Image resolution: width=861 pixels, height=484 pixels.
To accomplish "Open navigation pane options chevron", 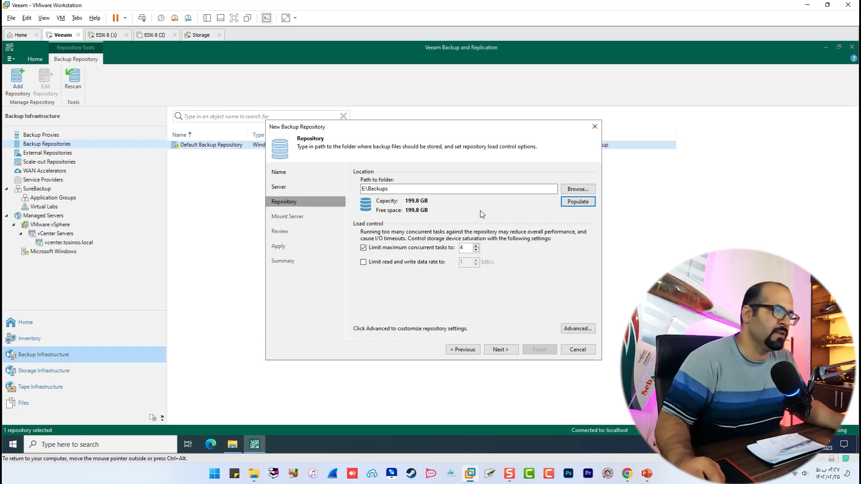I will pyautogui.click(x=162, y=418).
